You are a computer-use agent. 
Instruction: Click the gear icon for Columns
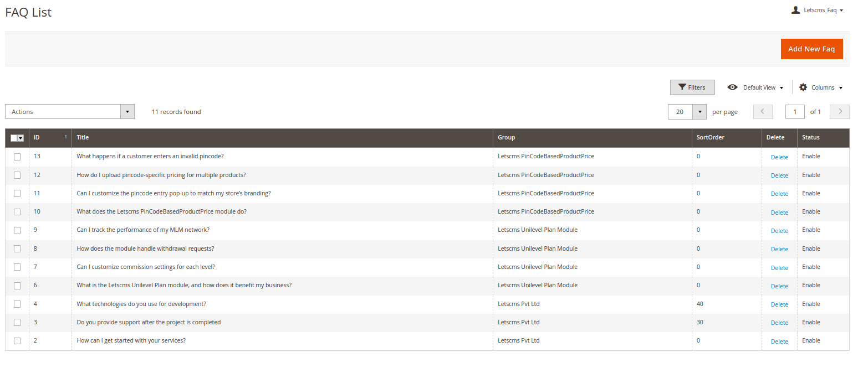tap(803, 87)
